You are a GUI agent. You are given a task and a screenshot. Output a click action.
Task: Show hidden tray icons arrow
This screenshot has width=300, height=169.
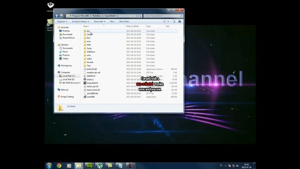225,166
